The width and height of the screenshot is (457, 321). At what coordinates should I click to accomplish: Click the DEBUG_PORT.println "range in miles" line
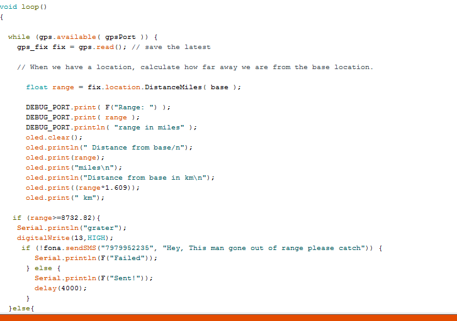point(111,127)
